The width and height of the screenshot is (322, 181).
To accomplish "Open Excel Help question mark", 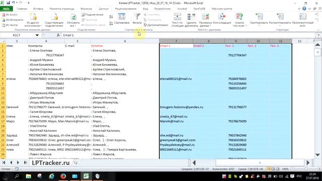I will point(304,9).
